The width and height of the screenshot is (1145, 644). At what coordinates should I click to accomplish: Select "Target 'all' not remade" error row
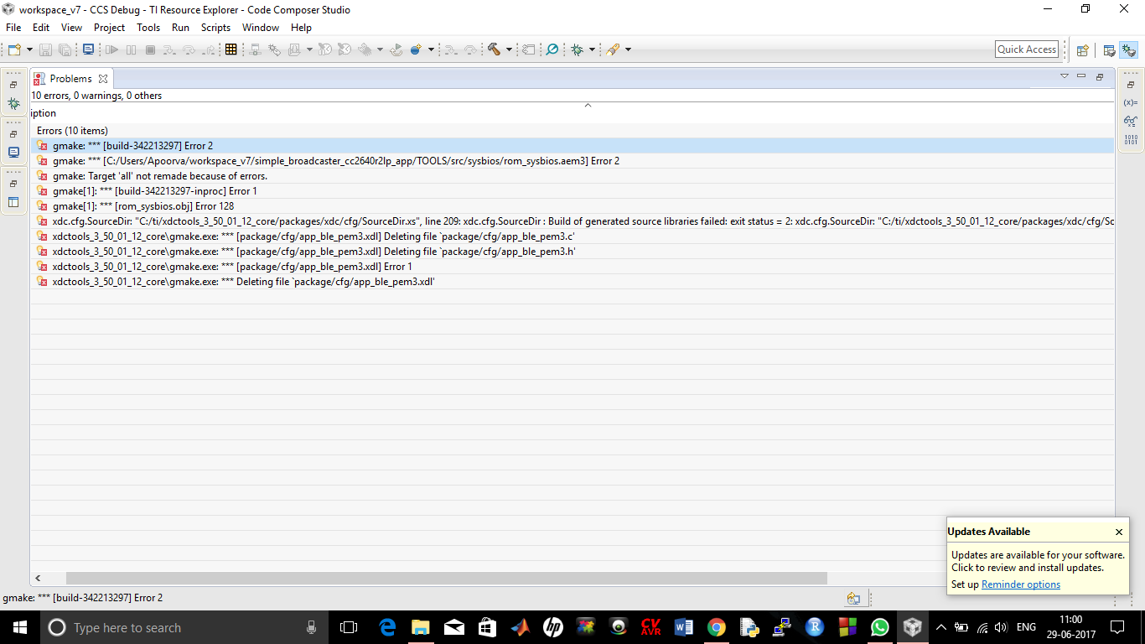[x=572, y=176]
